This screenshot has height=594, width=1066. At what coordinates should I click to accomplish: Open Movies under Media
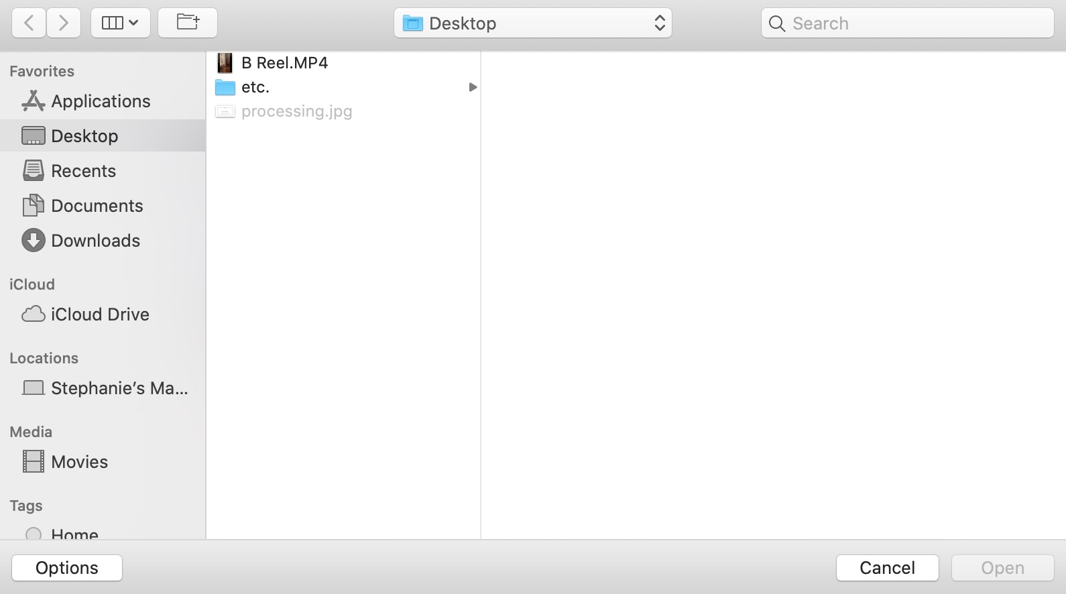click(79, 462)
